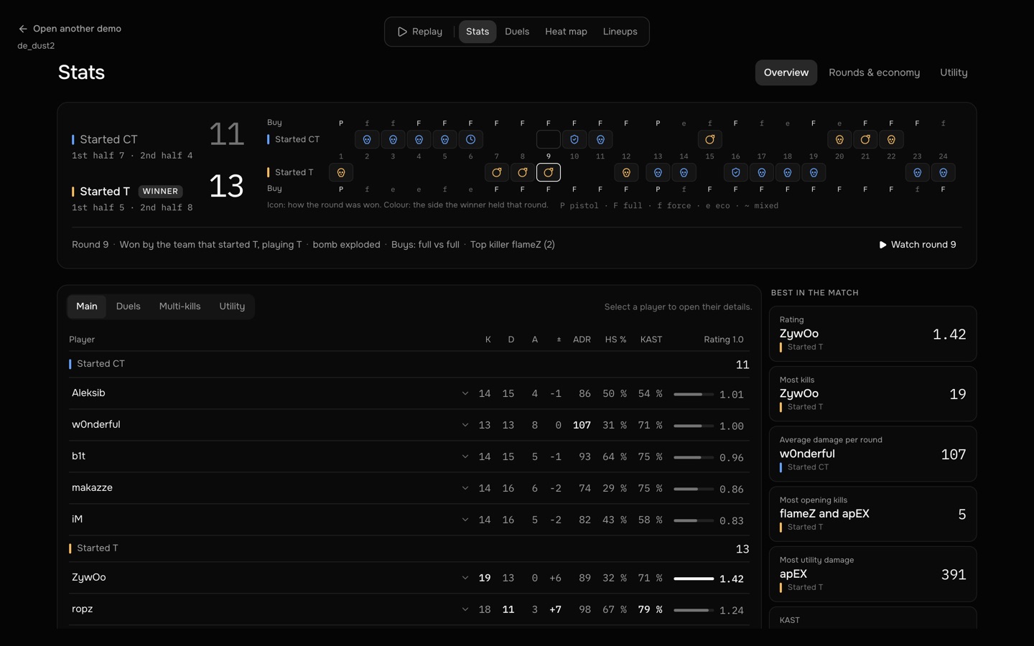
Task: Expand Aleksib's row chevron
Action: (x=465, y=393)
